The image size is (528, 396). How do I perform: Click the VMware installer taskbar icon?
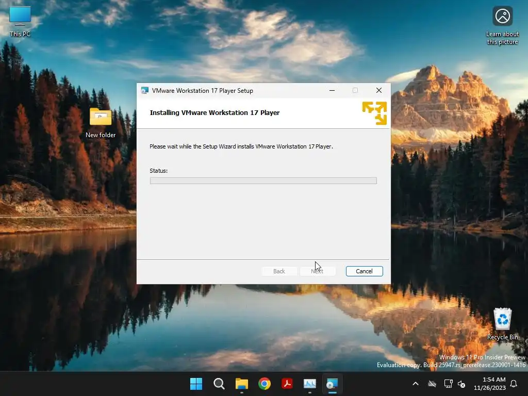point(333,384)
